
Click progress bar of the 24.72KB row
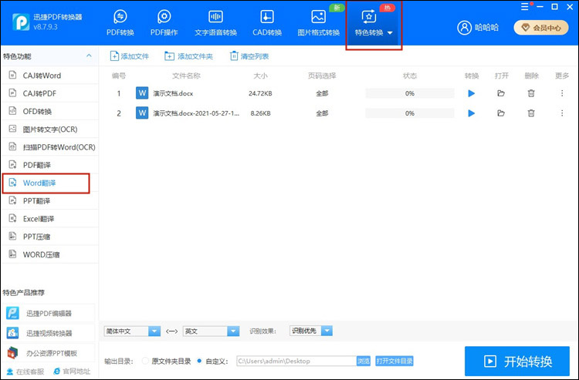(x=410, y=93)
